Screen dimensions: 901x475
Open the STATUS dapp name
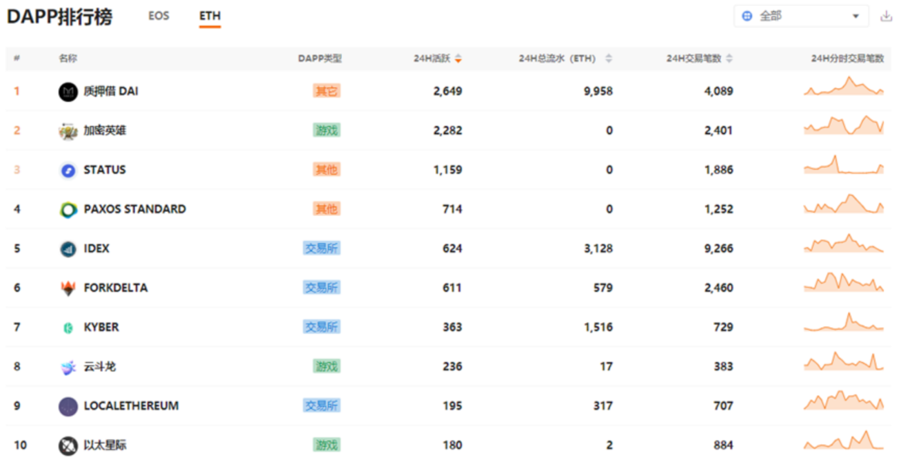click(x=105, y=169)
